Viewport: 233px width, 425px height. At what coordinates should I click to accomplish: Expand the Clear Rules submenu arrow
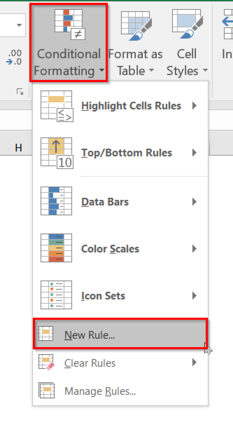pos(194,363)
